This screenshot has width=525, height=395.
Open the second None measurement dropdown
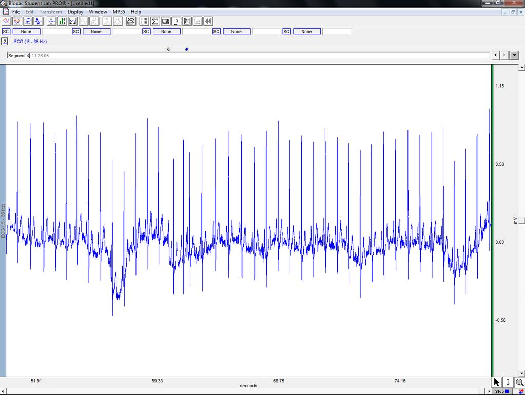click(x=96, y=31)
